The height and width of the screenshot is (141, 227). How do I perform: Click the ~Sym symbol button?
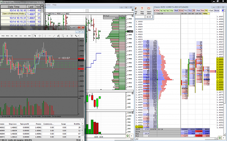pyautogui.click(x=211, y=11)
